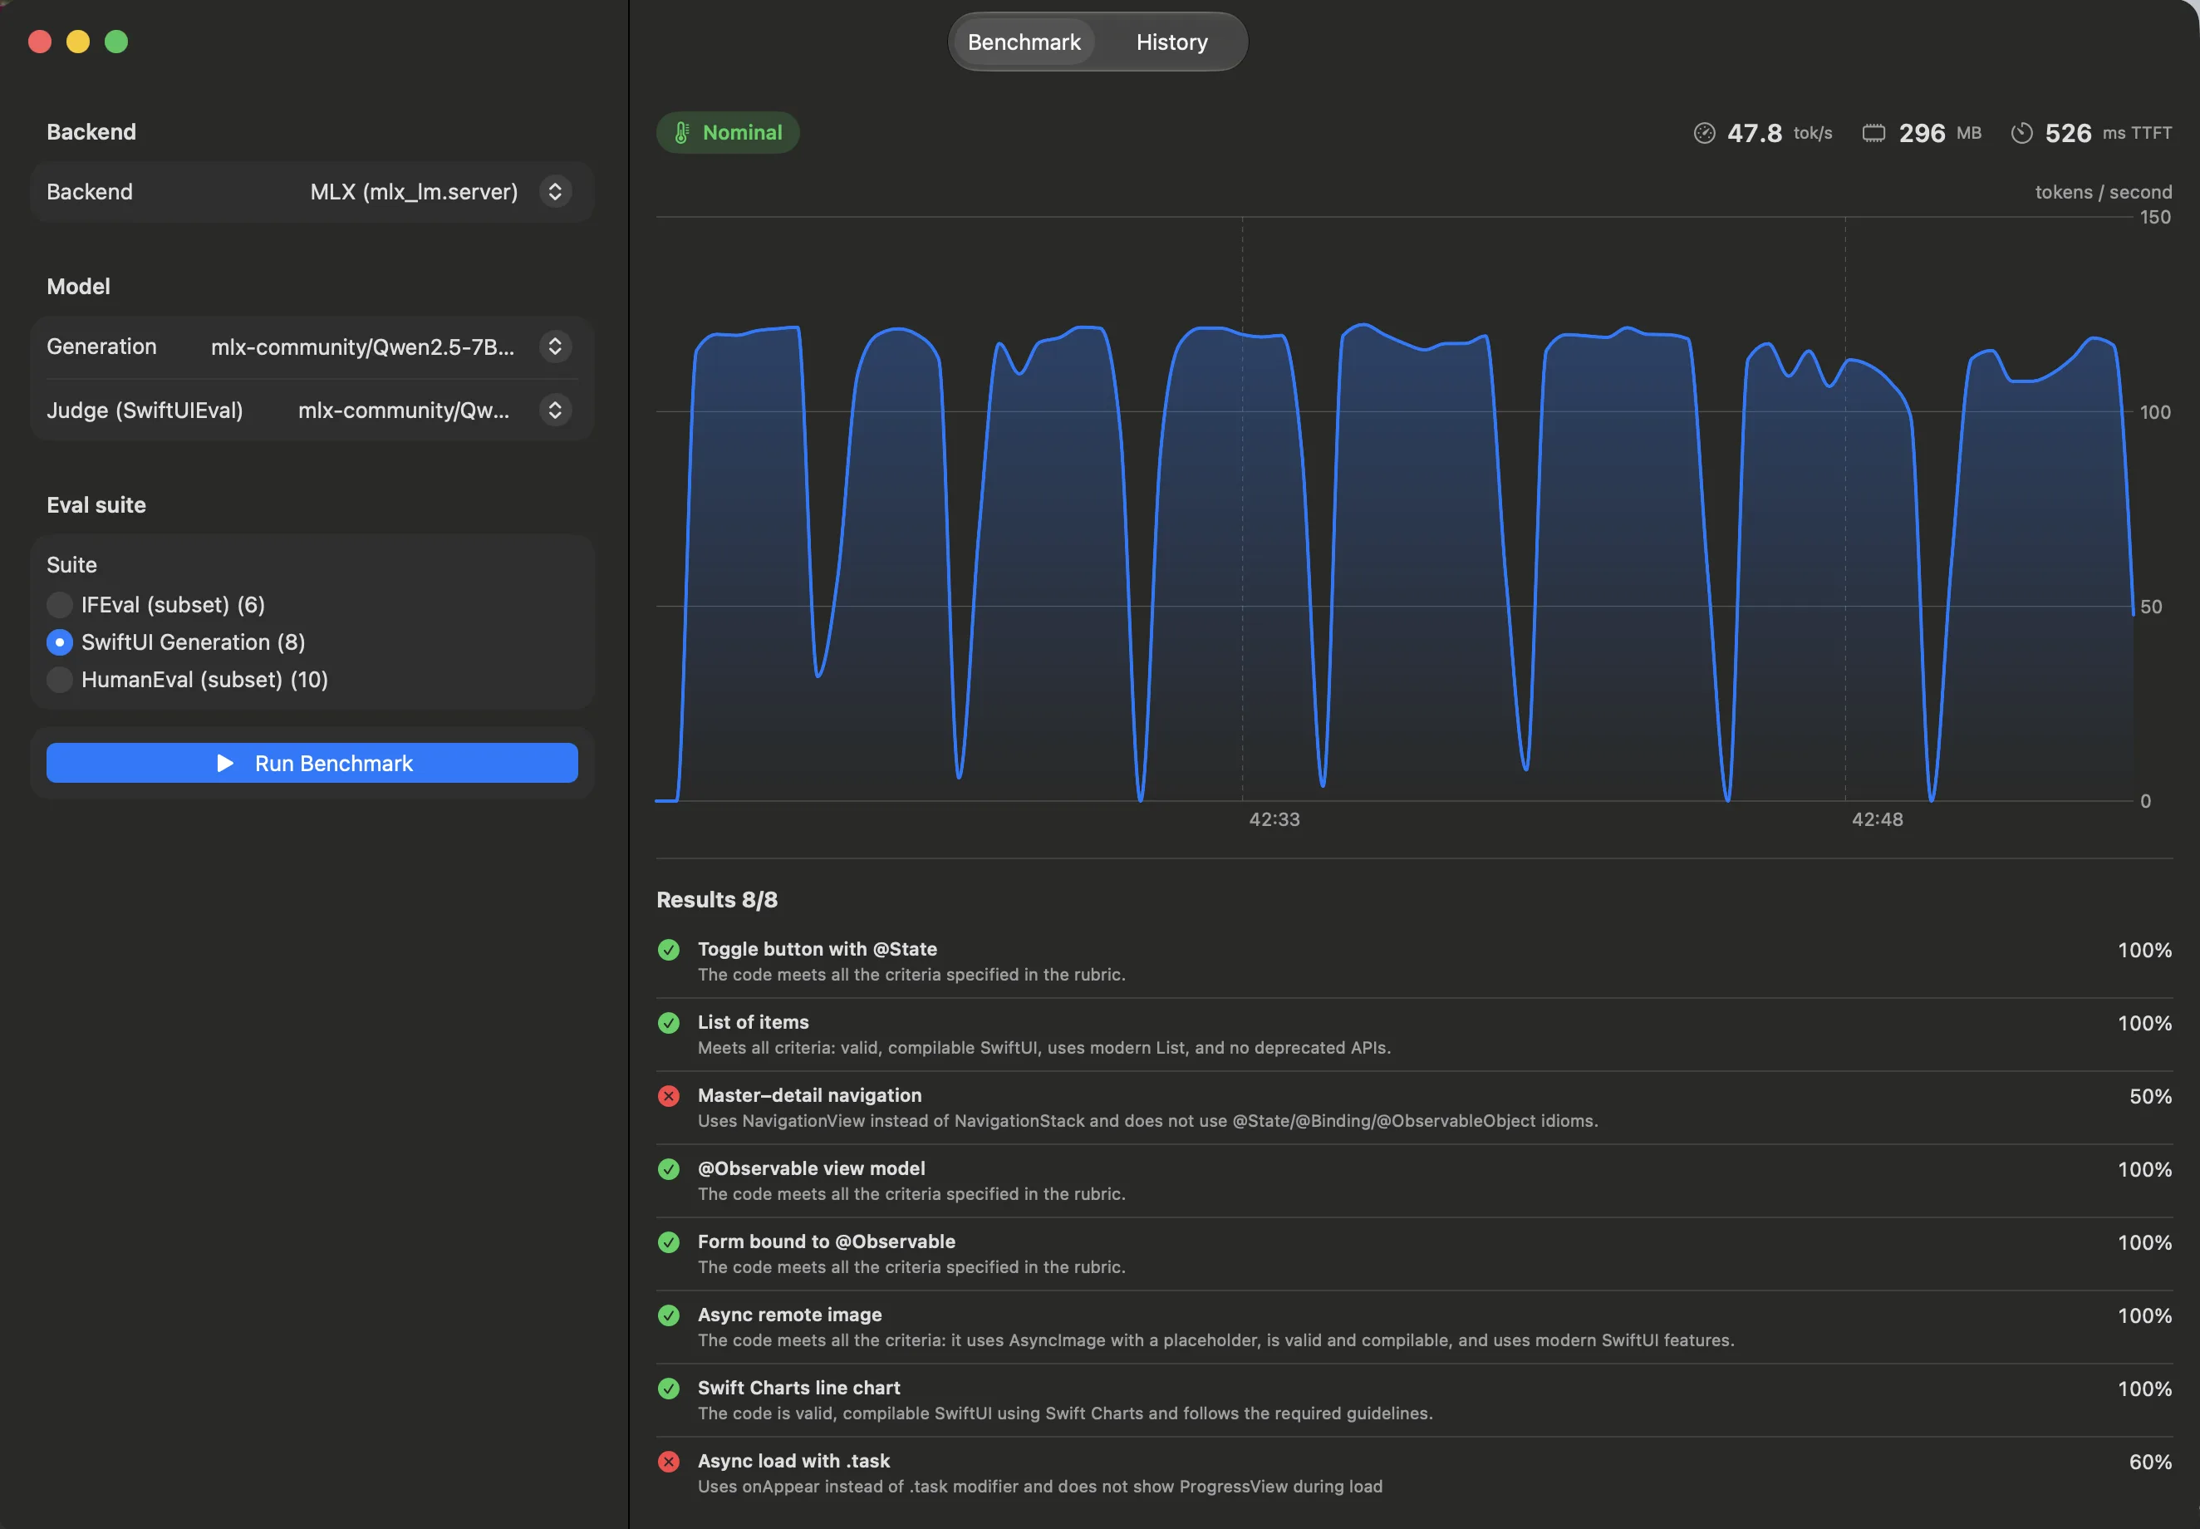The width and height of the screenshot is (2200, 1529).
Task: Click the 'Form bound to @Observable' result title
Action: 827,1241
